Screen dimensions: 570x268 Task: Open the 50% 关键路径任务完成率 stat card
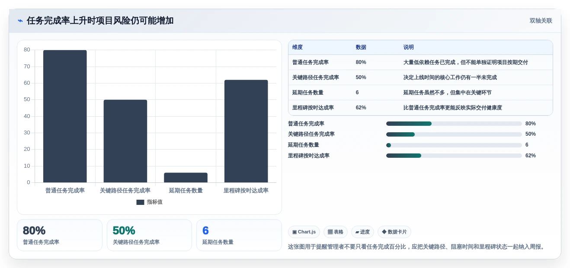click(x=149, y=235)
